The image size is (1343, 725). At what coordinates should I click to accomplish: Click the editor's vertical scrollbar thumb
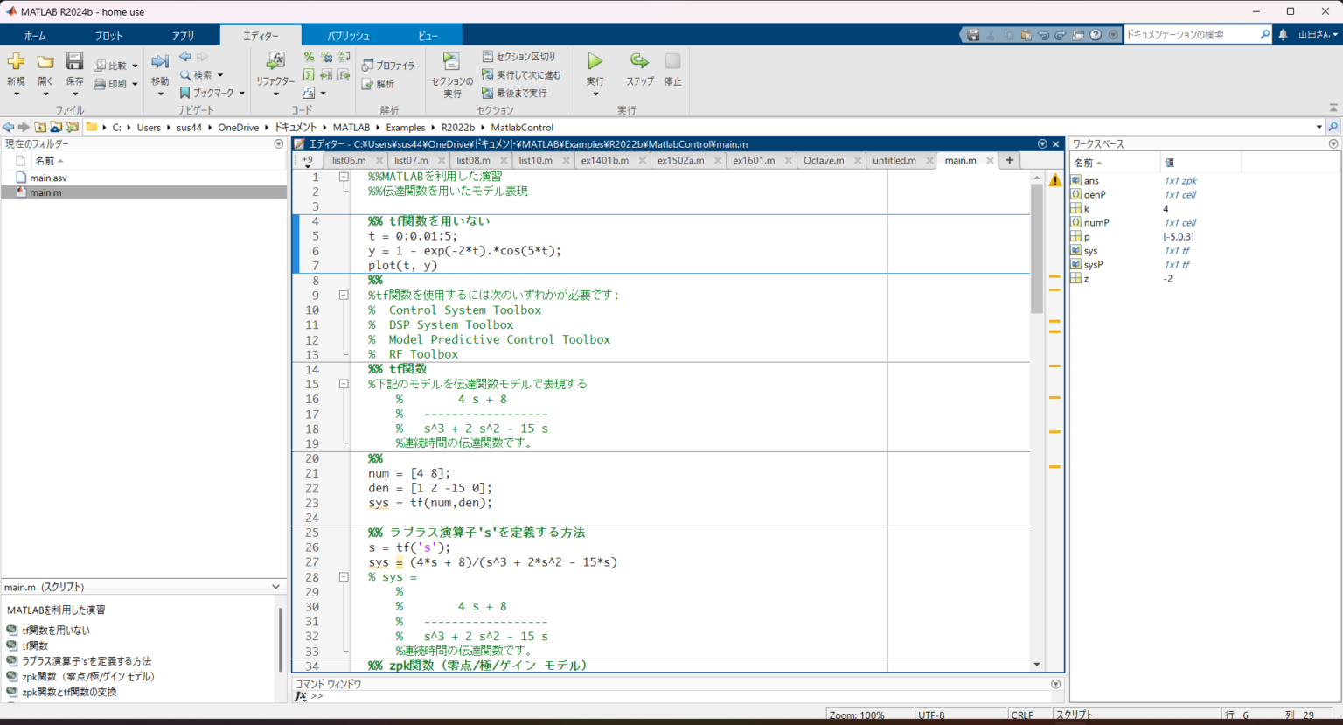click(x=1037, y=249)
